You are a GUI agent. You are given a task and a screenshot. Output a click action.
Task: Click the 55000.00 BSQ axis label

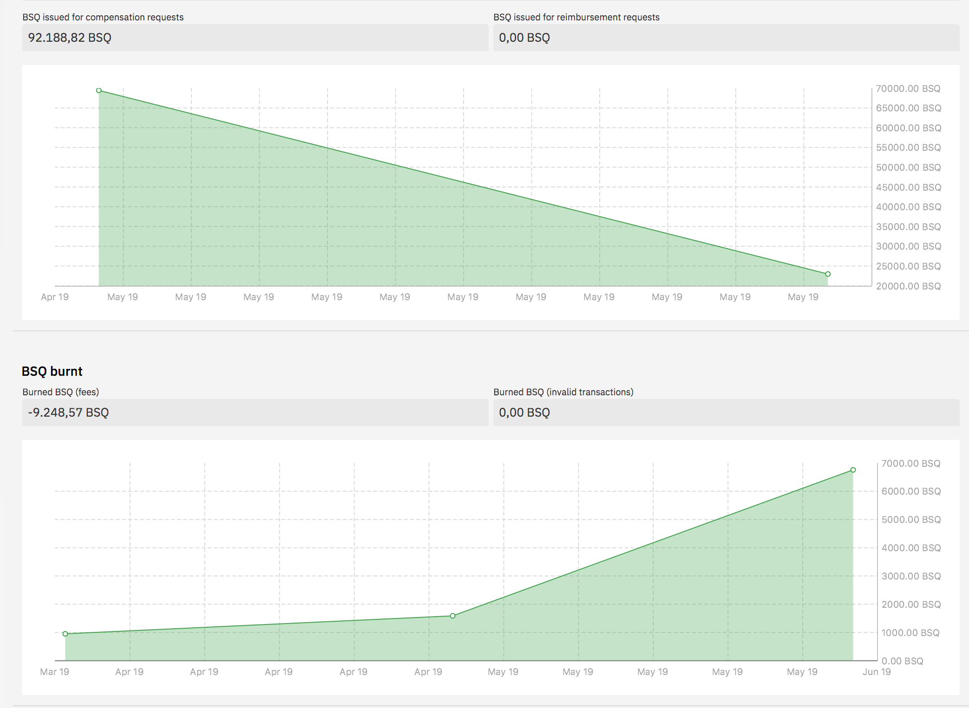(x=909, y=148)
